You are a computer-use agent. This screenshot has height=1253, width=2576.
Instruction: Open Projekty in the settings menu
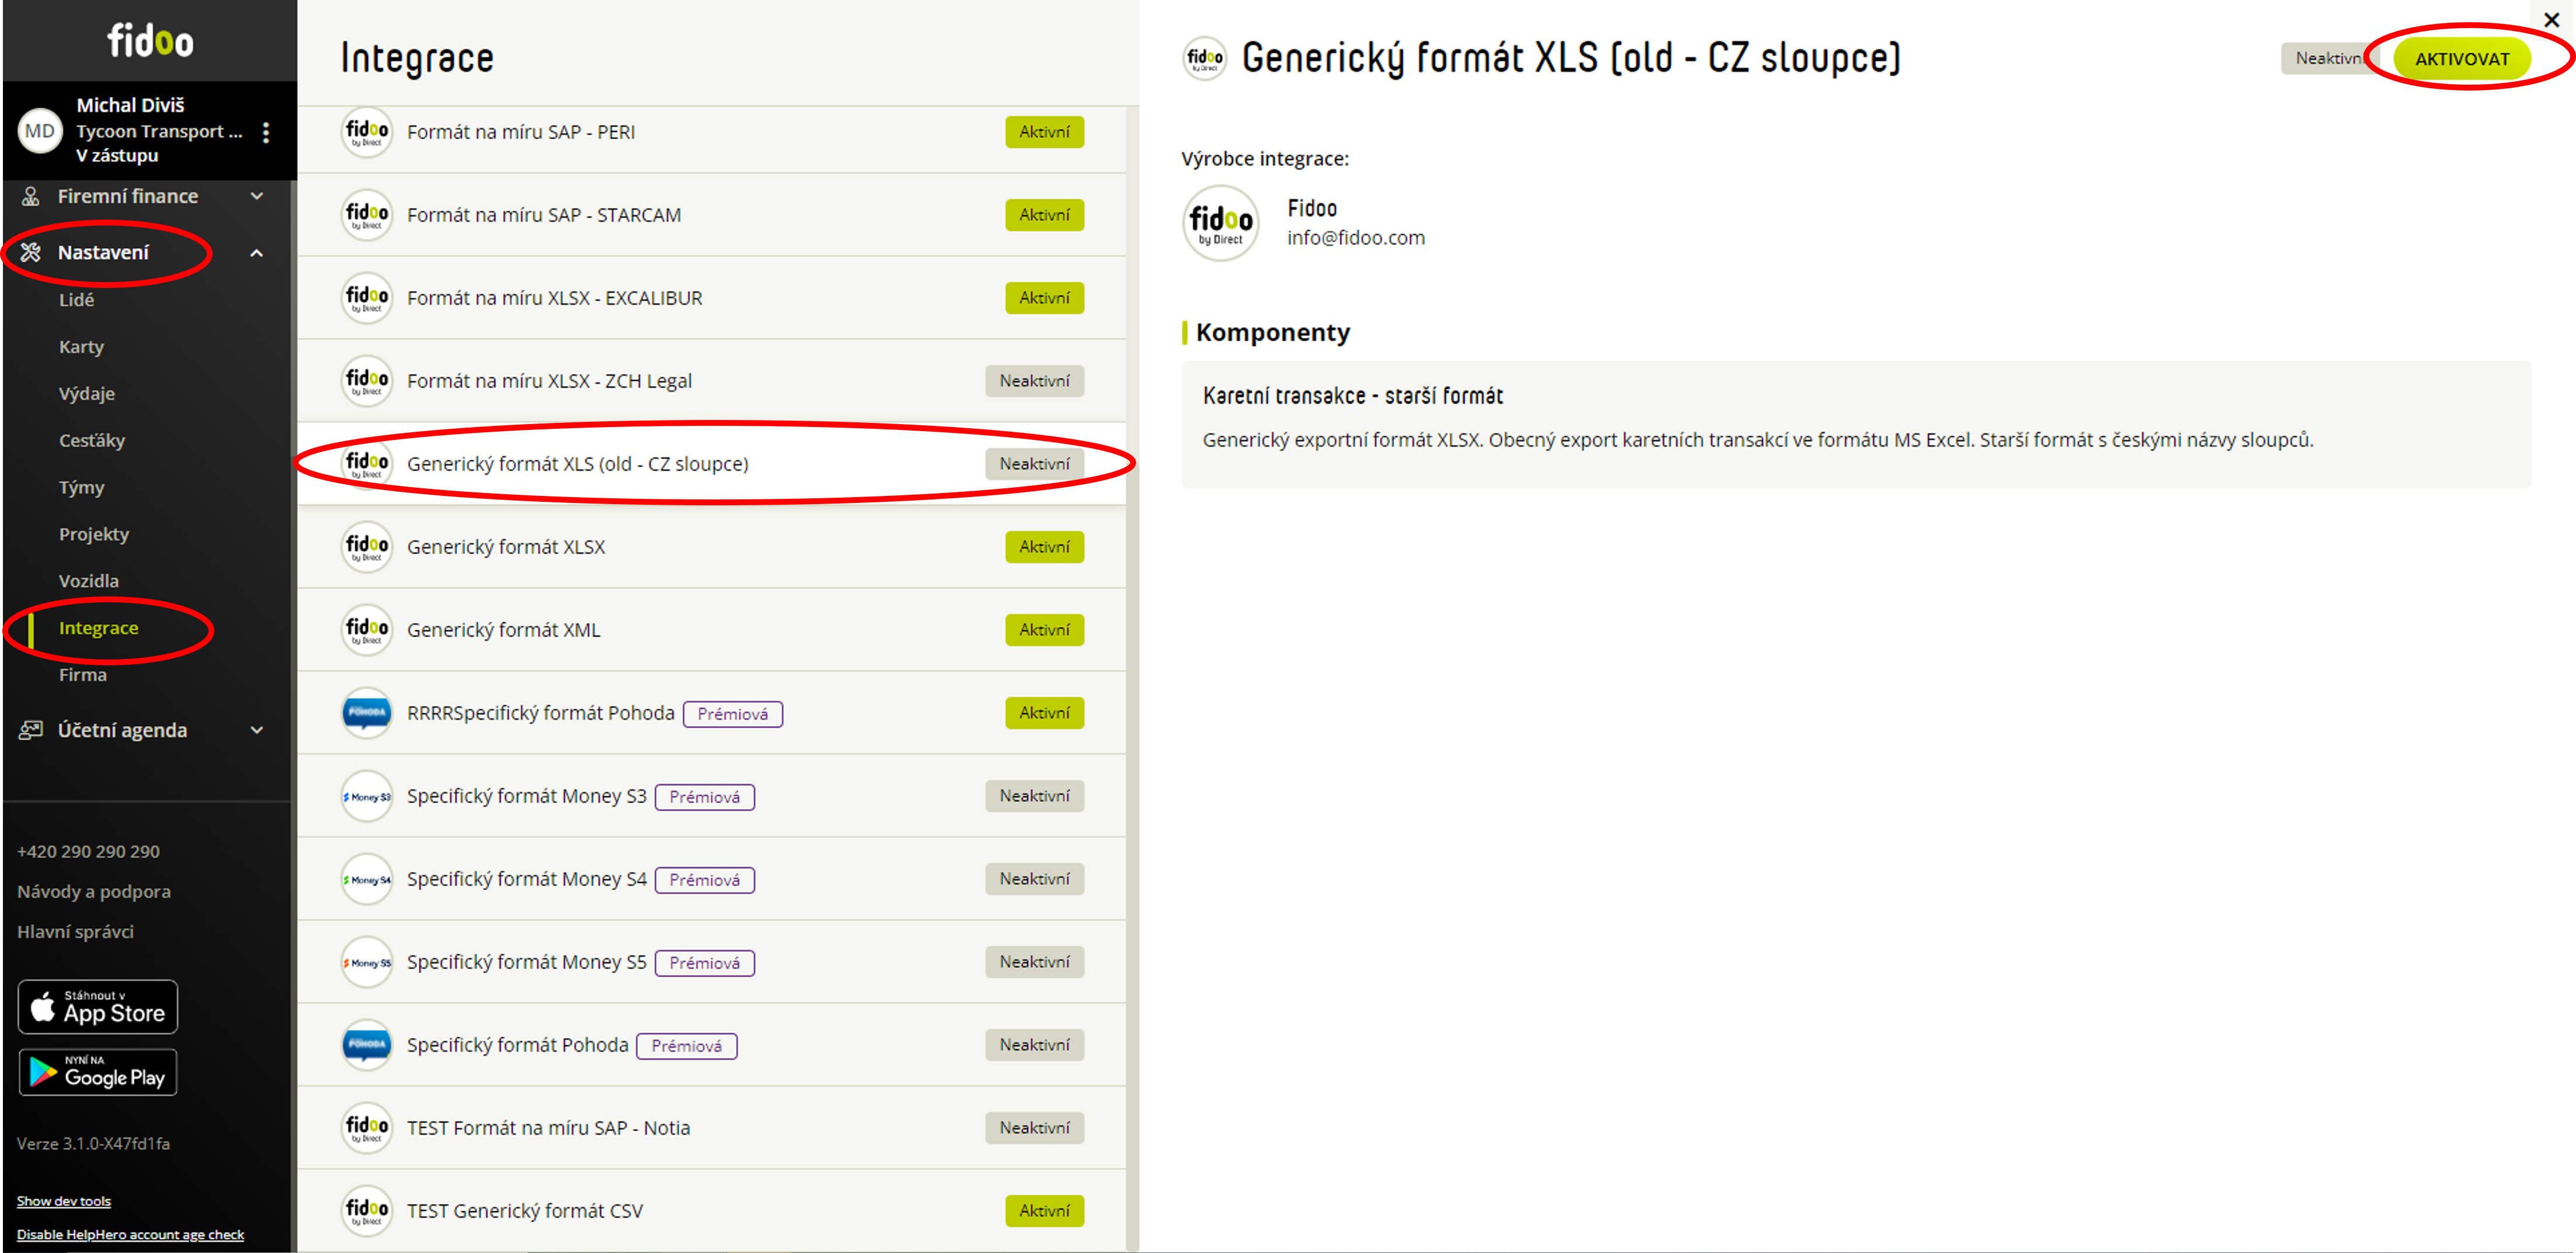pyautogui.click(x=94, y=534)
